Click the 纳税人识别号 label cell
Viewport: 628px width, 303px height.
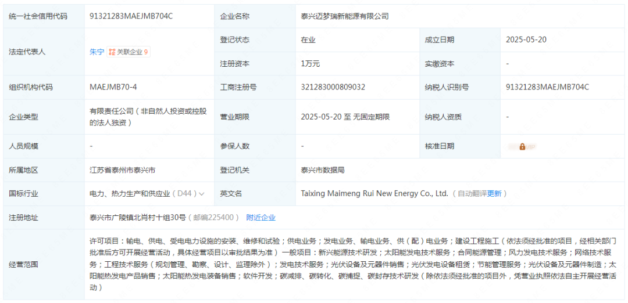coord(460,87)
